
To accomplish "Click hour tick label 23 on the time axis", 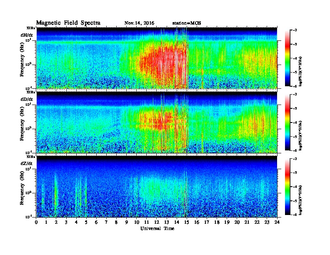I will (267, 222).
